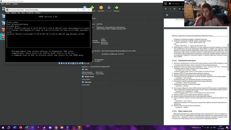231x130 pixels.
Task: Open Справка menu of VirtualBox Manager
Action: [x=15, y=4]
